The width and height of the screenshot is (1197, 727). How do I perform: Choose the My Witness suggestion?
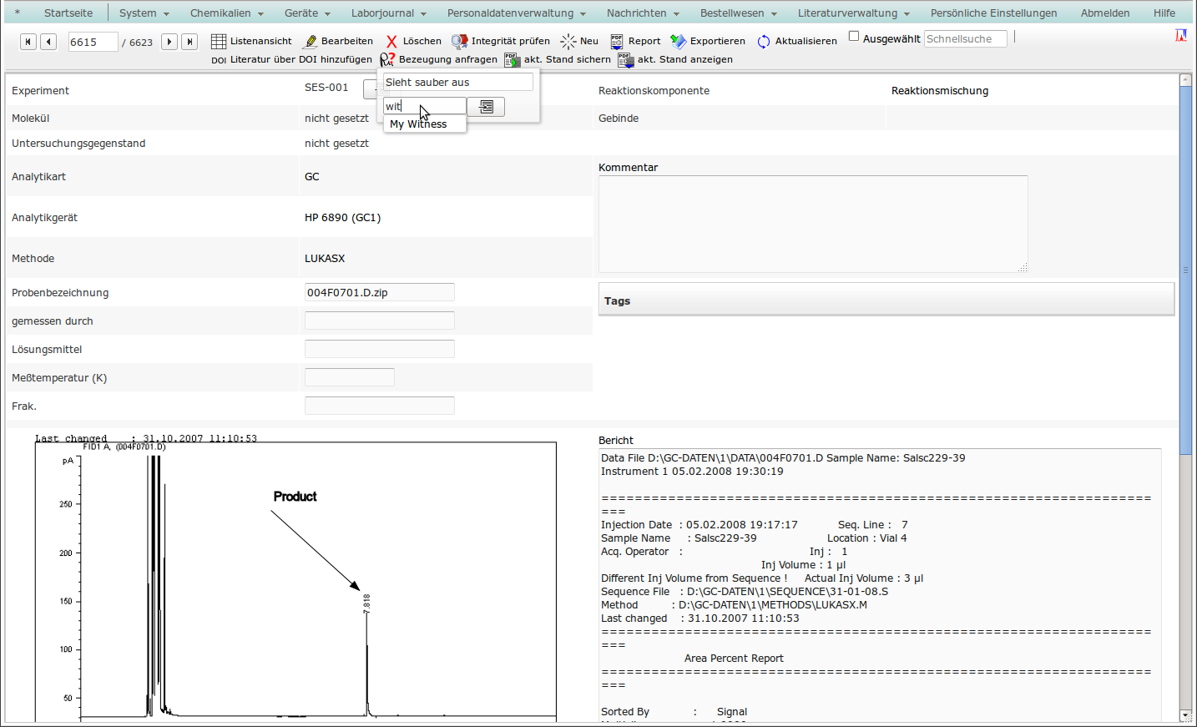[418, 124]
